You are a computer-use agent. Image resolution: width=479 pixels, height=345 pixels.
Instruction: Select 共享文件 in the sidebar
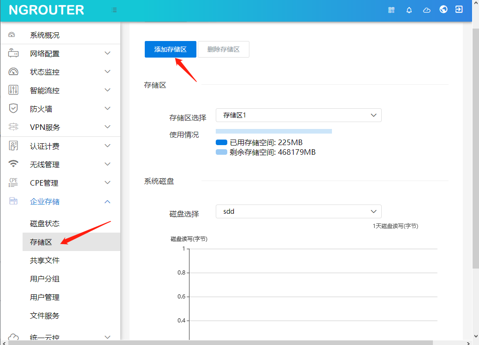pyautogui.click(x=45, y=260)
